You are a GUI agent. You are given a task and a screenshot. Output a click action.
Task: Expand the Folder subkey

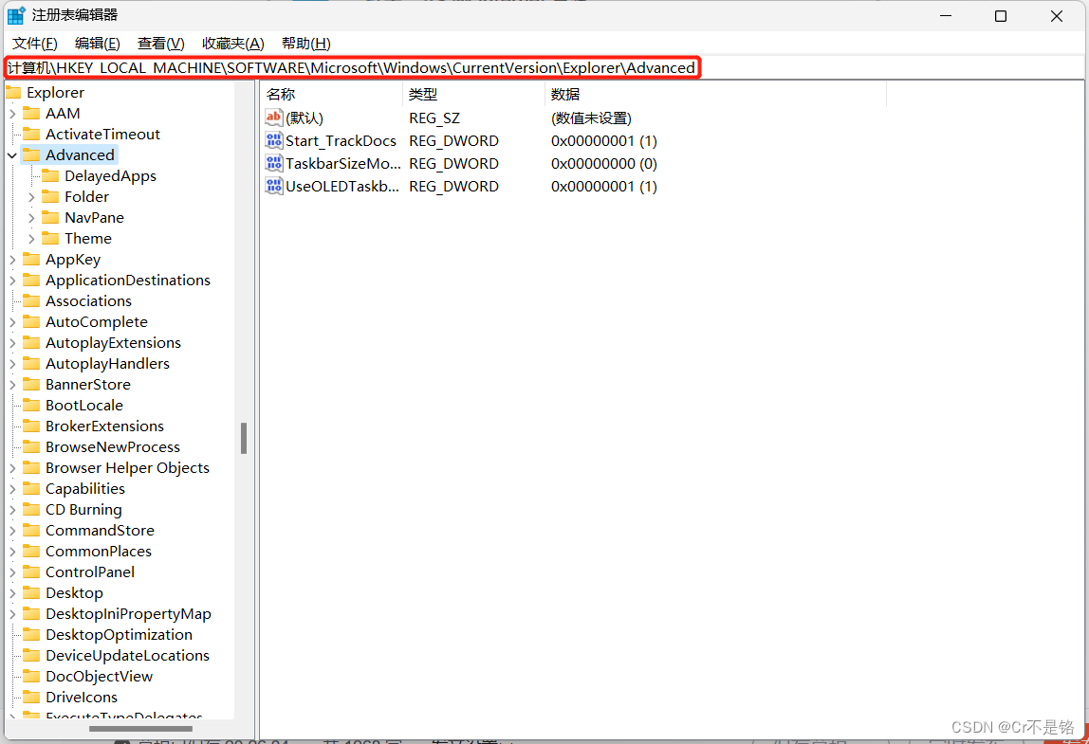tap(30, 197)
